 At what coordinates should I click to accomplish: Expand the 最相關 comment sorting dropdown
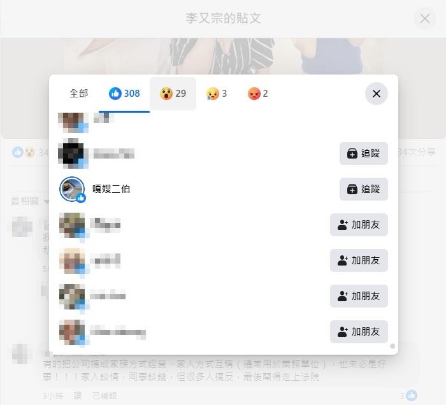(x=29, y=201)
